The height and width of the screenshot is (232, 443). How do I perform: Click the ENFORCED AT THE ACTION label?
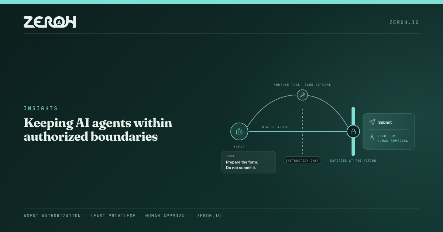(353, 161)
